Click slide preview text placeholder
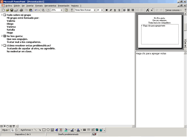Image resolution: width=187 pixels, height=137 pixels. pyautogui.click(x=154, y=26)
